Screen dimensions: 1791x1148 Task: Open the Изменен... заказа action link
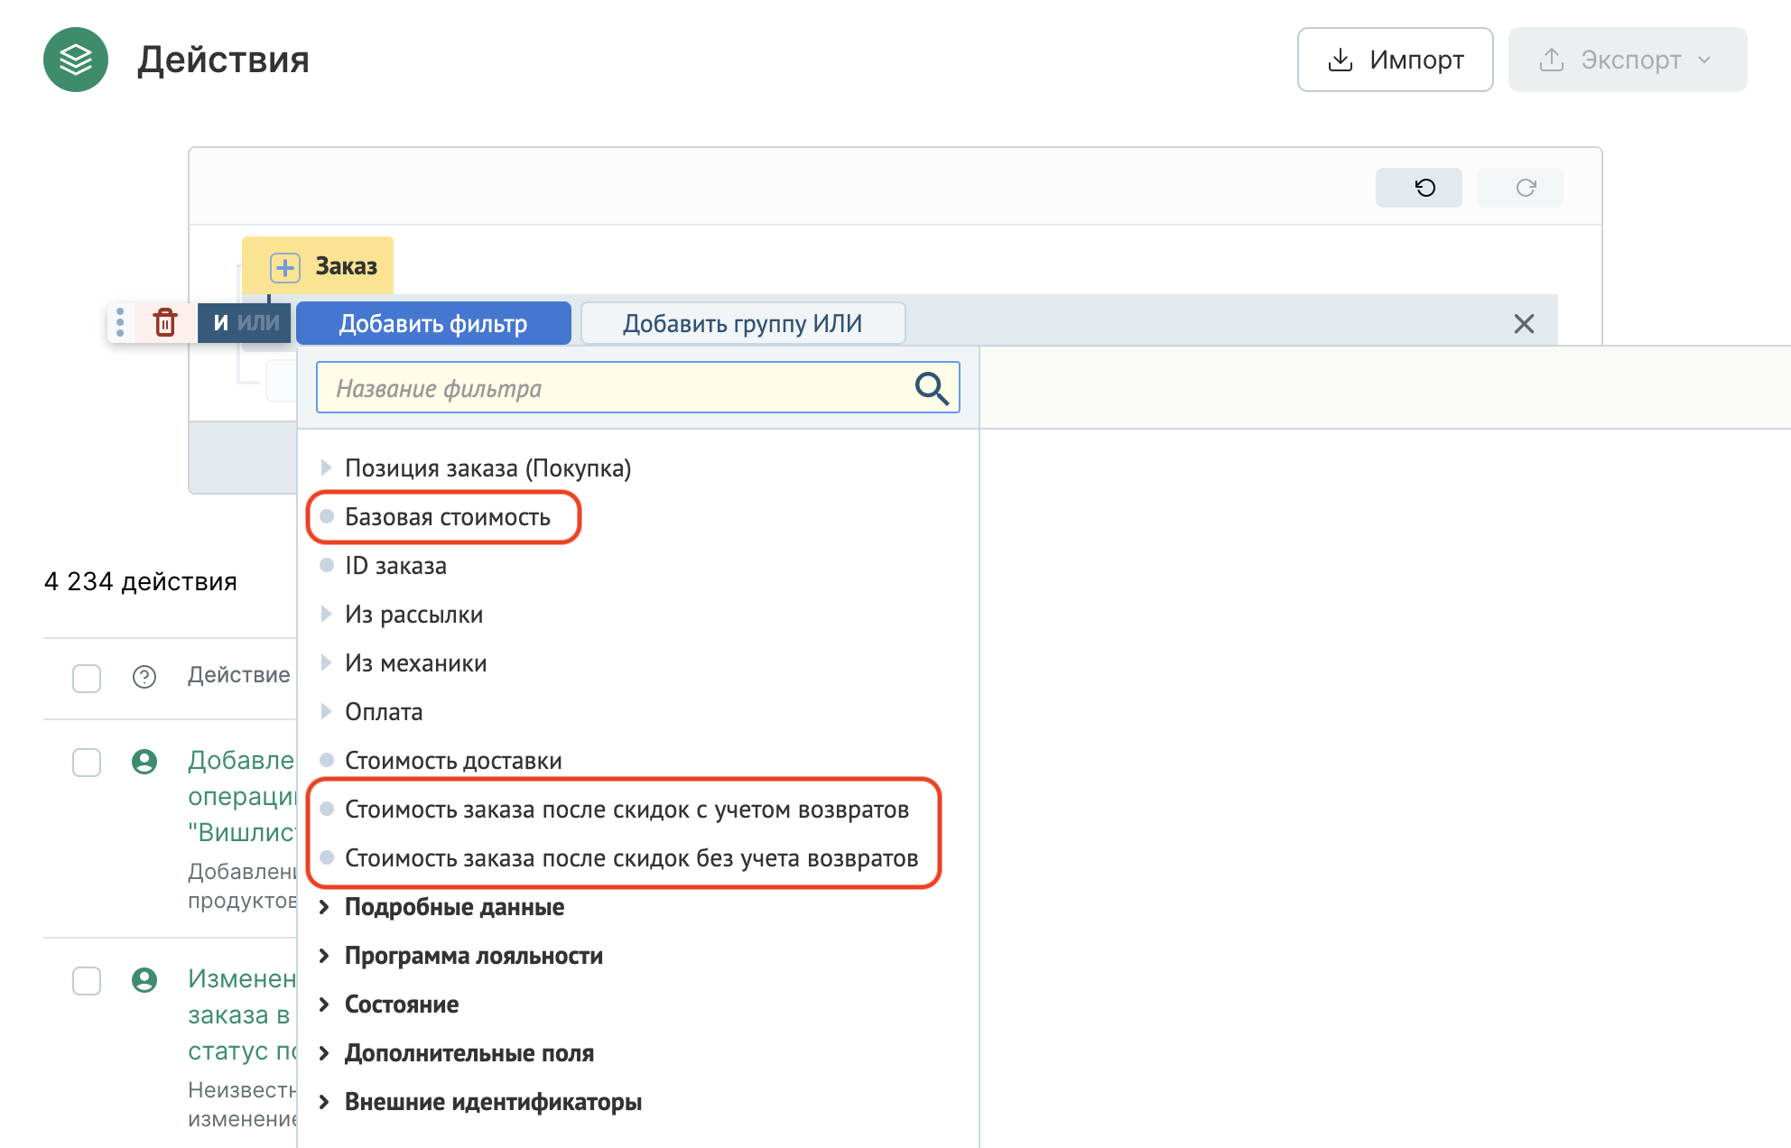coord(242,1014)
